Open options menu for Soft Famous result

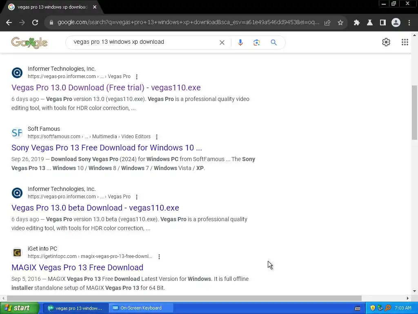point(157,137)
